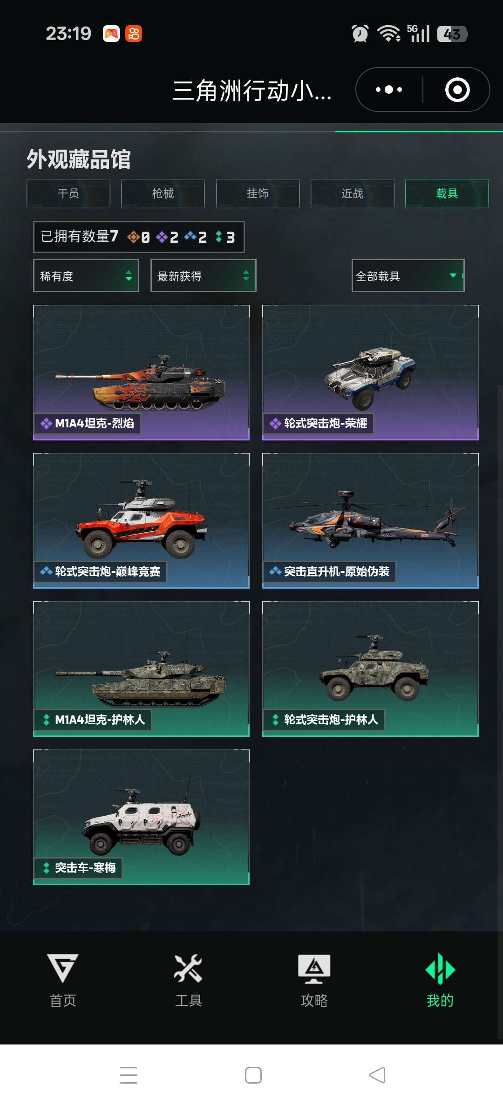
Task: Switch to the 近战 tab
Action: 353,193
